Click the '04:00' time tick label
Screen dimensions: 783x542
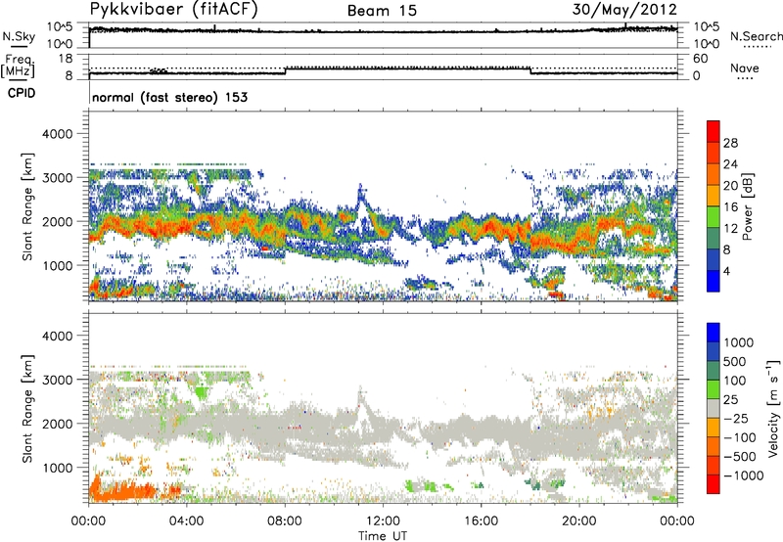click(187, 521)
